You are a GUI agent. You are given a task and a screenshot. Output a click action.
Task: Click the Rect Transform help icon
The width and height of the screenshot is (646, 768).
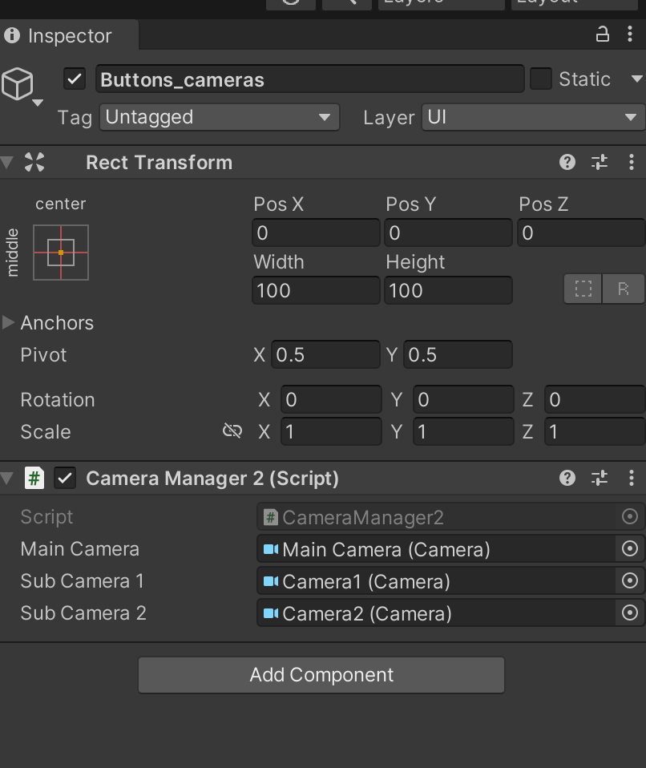pos(567,163)
